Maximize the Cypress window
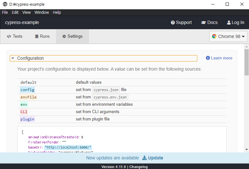 pyautogui.click(x=227, y=4)
